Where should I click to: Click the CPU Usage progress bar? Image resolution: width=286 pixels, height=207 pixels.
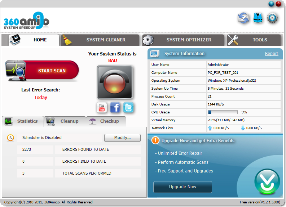pos(223,112)
